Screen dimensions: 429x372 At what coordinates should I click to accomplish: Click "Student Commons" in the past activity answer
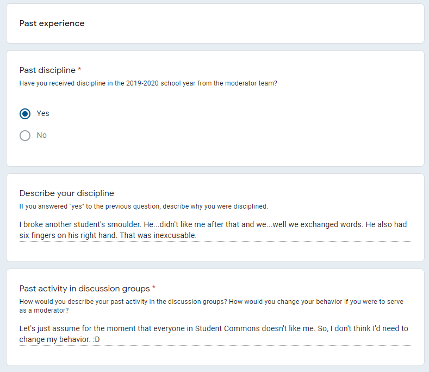(x=227, y=328)
